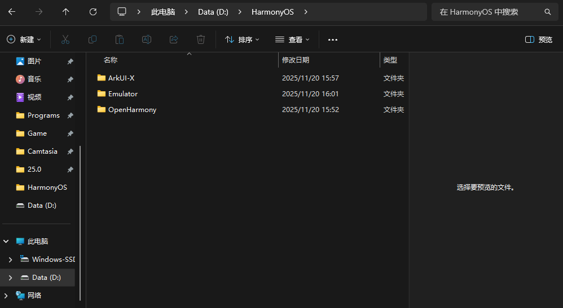563x308 pixels.
Task: Refresh the current folder view
Action: tap(93, 12)
